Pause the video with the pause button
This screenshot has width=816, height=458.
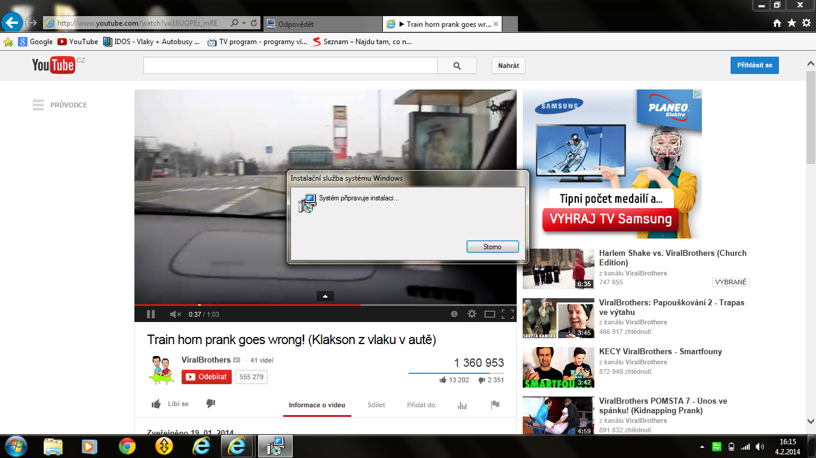pos(151,314)
